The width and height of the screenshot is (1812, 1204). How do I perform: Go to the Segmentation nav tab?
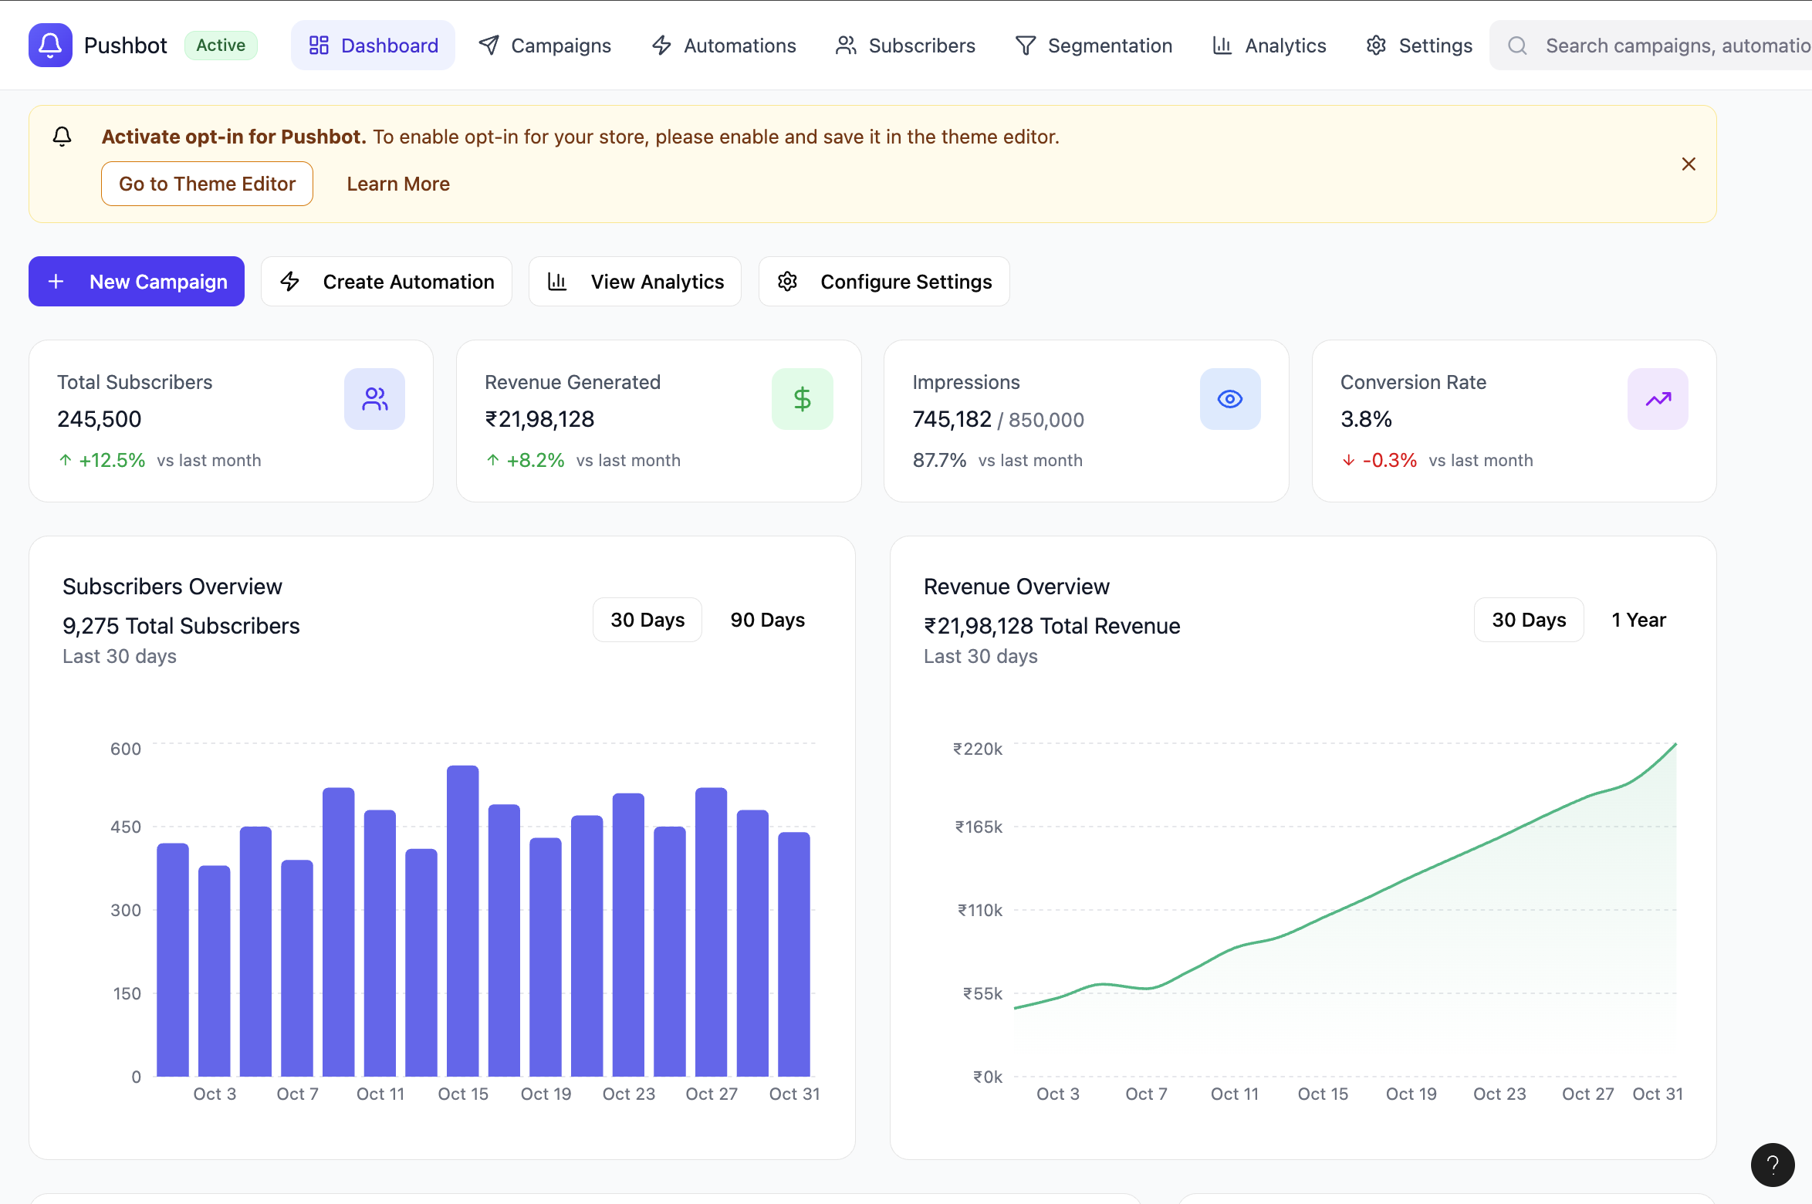tap(1094, 46)
